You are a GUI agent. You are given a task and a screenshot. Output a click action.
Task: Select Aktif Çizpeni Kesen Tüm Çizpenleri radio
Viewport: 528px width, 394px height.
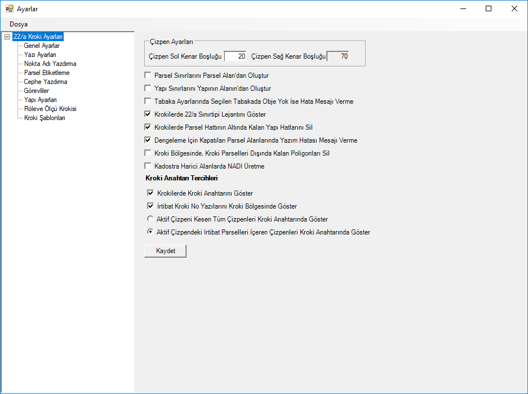(150, 219)
